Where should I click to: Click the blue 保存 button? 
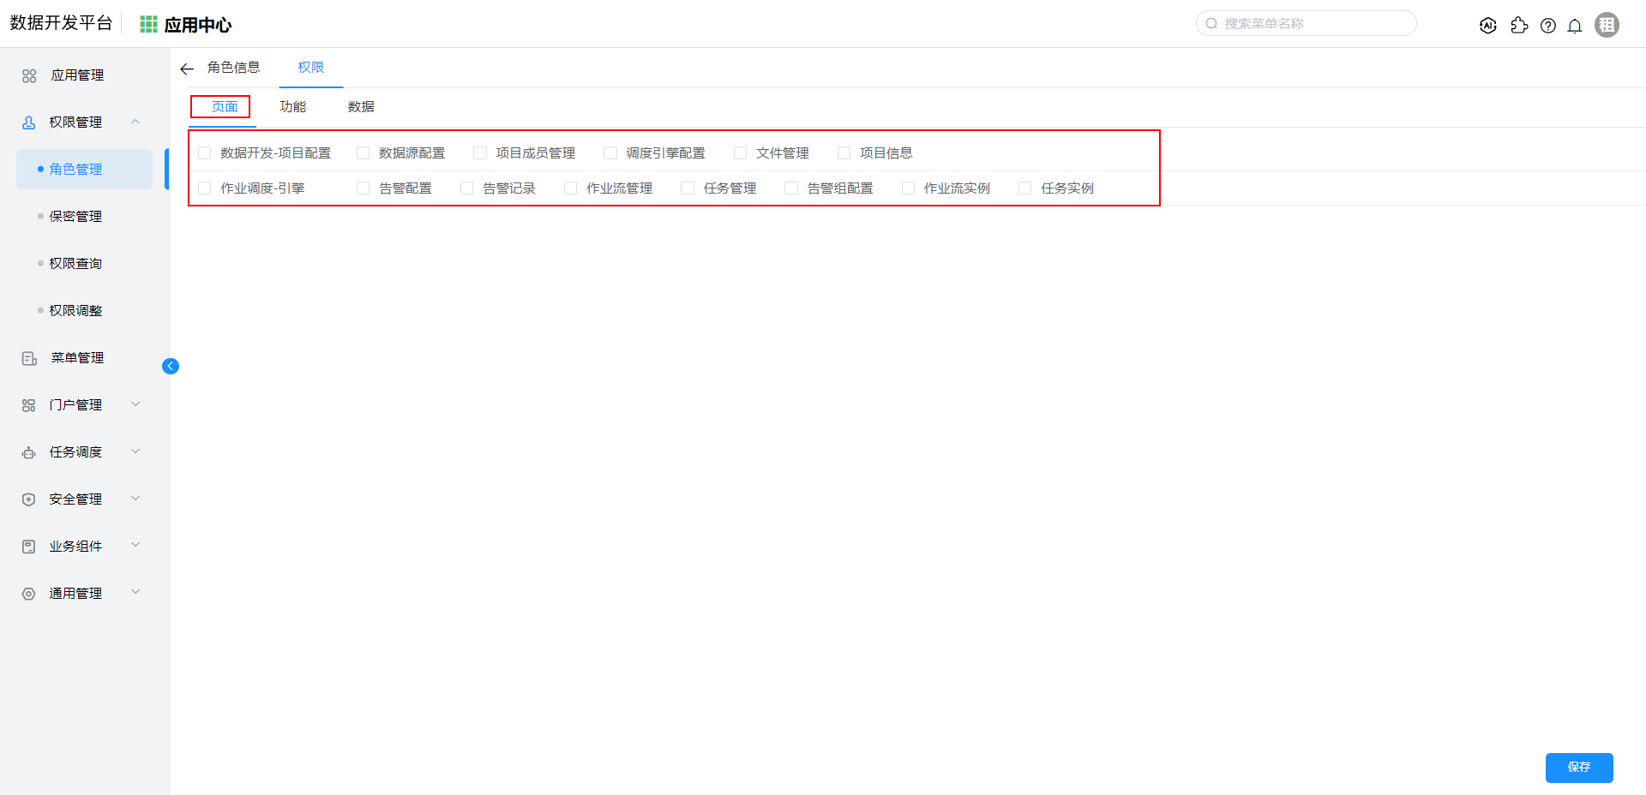tap(1578, 768)
